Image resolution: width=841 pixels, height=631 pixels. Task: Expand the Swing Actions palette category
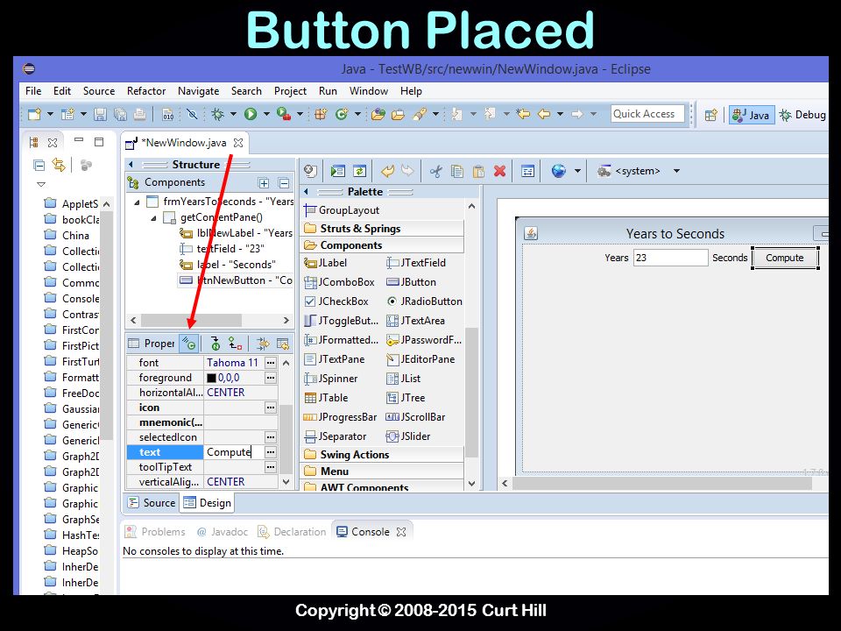tap(382, 455)
